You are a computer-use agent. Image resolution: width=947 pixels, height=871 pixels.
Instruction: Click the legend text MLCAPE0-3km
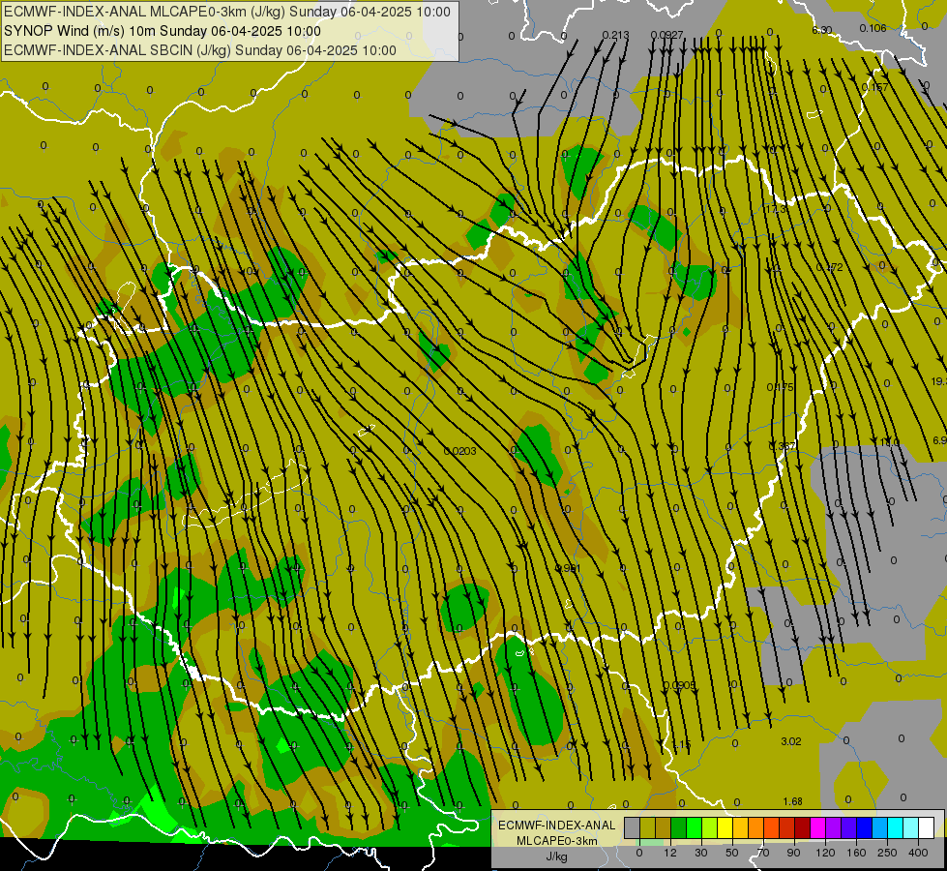coord(557,841)
